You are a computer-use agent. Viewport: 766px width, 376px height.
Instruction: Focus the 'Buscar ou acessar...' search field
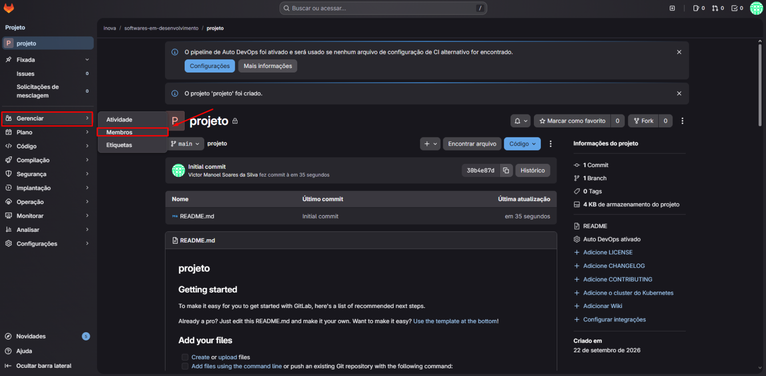[383, 8]
